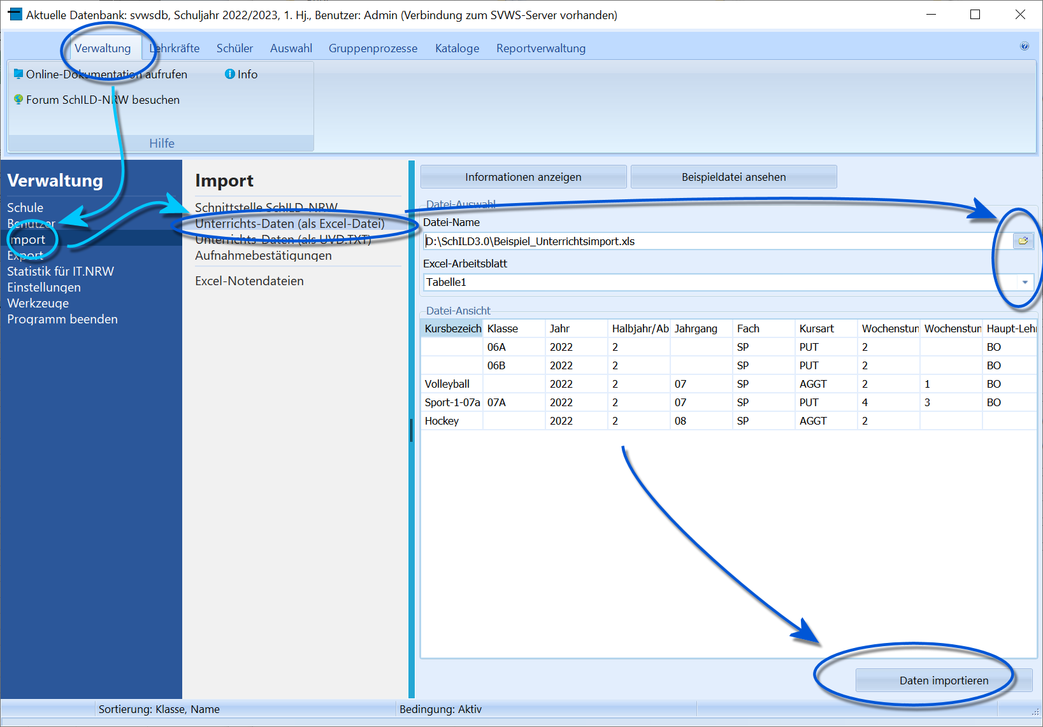The image size is (1043, 727).
Task: Click the Daten importieren button
Action: [x=944, y=681]
